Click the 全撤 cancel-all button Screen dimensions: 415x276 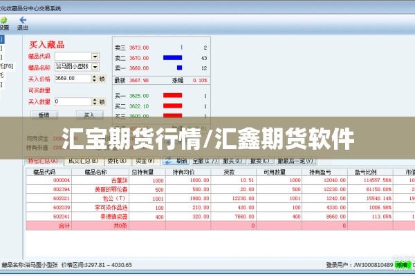click(205, 161)
